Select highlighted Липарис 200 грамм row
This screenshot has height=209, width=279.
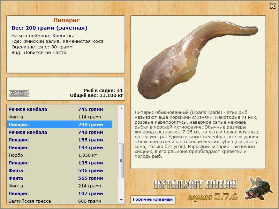(x=60, y=124)
